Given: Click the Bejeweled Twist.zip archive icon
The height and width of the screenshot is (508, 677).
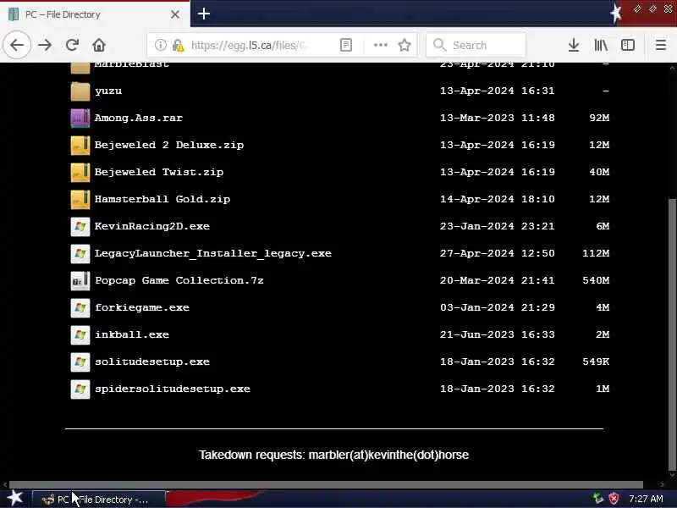Looking at the screenshot, I should click(x=80, y=173).
